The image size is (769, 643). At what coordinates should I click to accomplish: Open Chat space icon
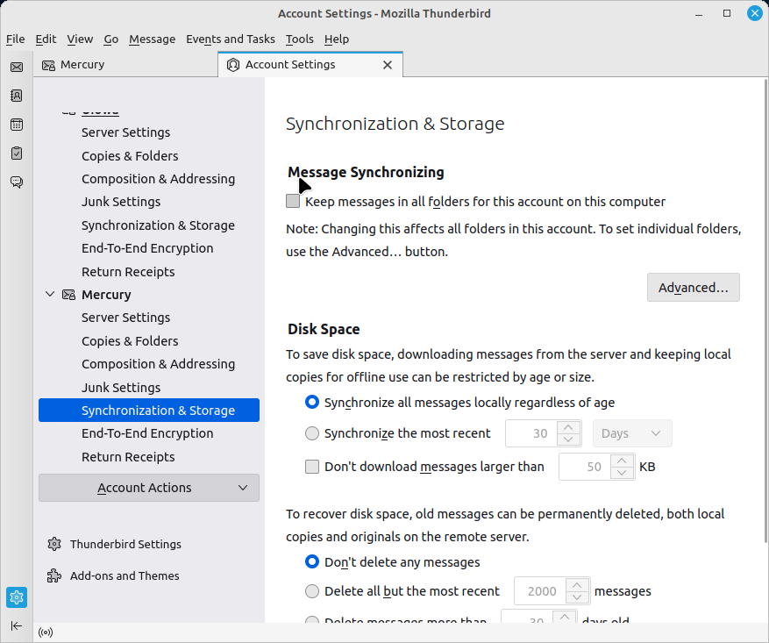coord(16,182)
